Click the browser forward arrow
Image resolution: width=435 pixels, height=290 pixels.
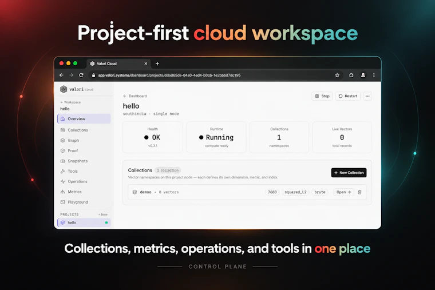tap(72, 75)
